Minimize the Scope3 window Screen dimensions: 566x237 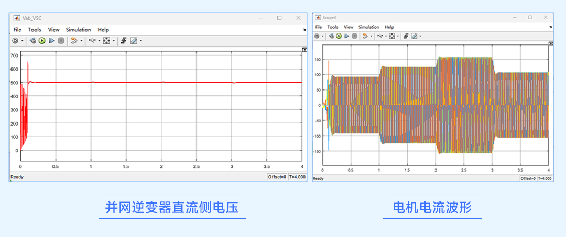pos(514,17)
